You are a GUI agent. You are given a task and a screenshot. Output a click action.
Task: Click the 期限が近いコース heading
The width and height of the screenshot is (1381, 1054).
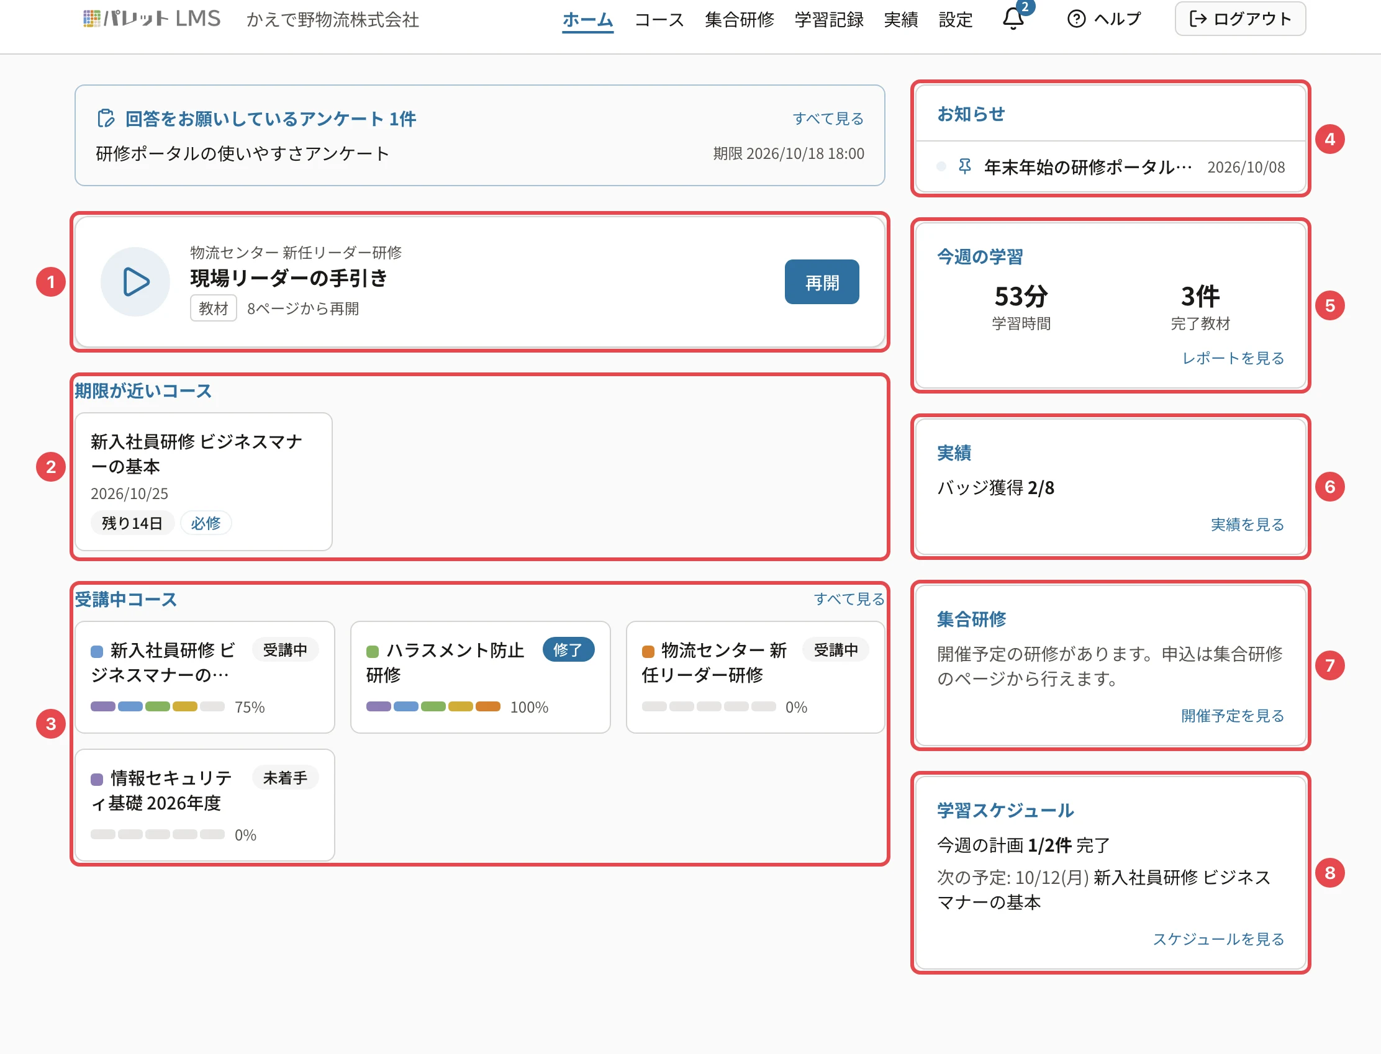click(143, 391)
